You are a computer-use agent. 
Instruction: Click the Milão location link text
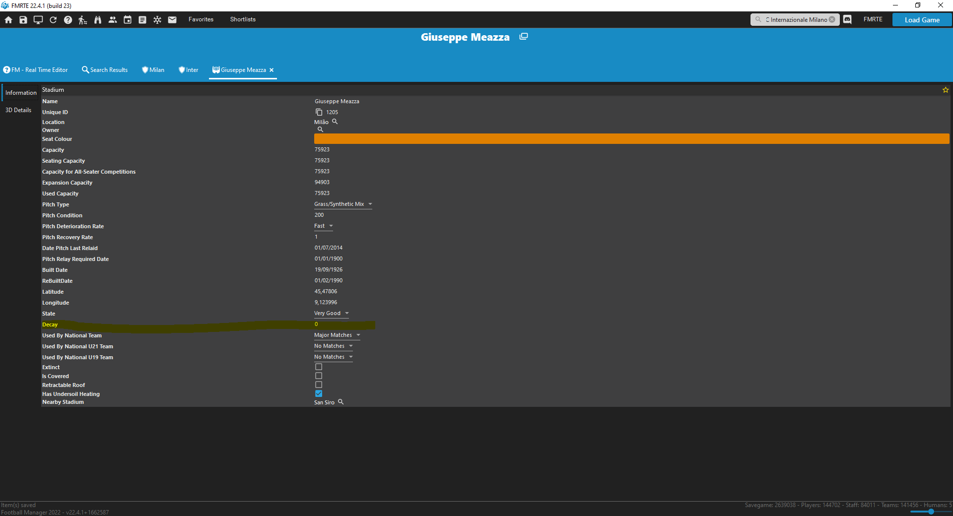[321, 122]
